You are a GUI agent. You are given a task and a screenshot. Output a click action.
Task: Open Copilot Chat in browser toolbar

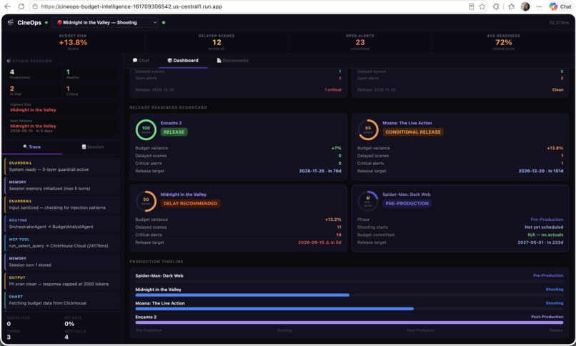[560, 6]
